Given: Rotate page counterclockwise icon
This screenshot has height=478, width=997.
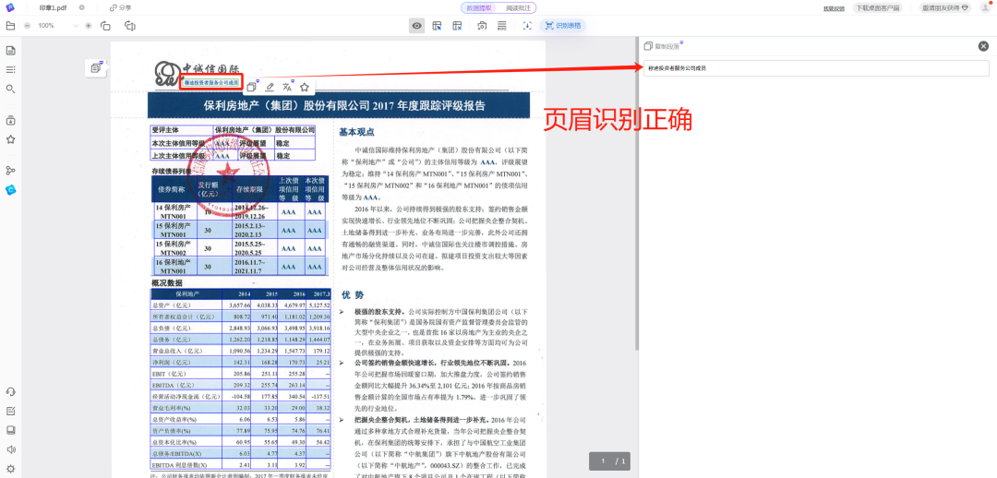Looking at the screenshot, I should click(105, 26).
